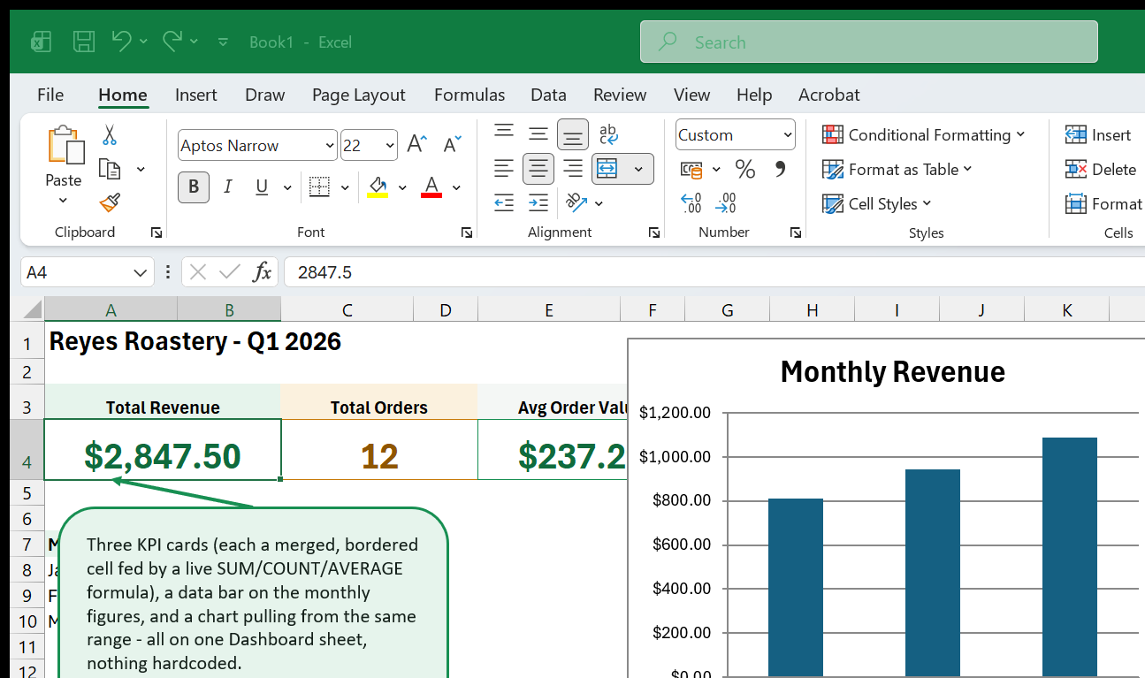Click in the Search box
1145x678 pixels.
(x=869, y=42)
